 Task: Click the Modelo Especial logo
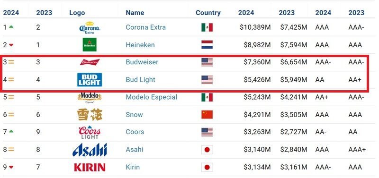pos(90,97)
